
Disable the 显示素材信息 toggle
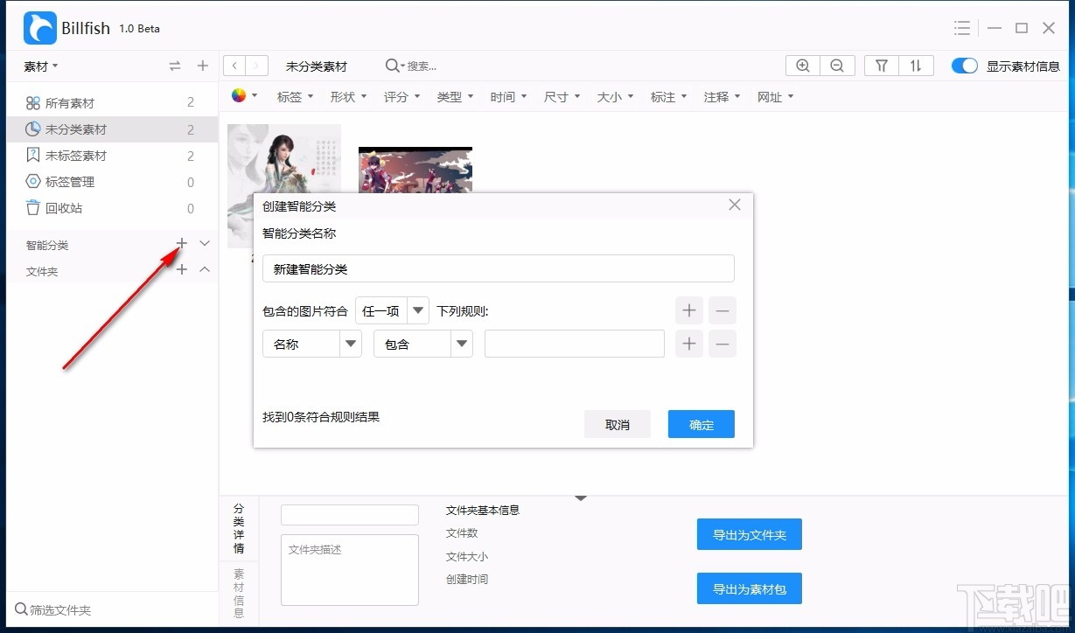click(x=964, y=65)
